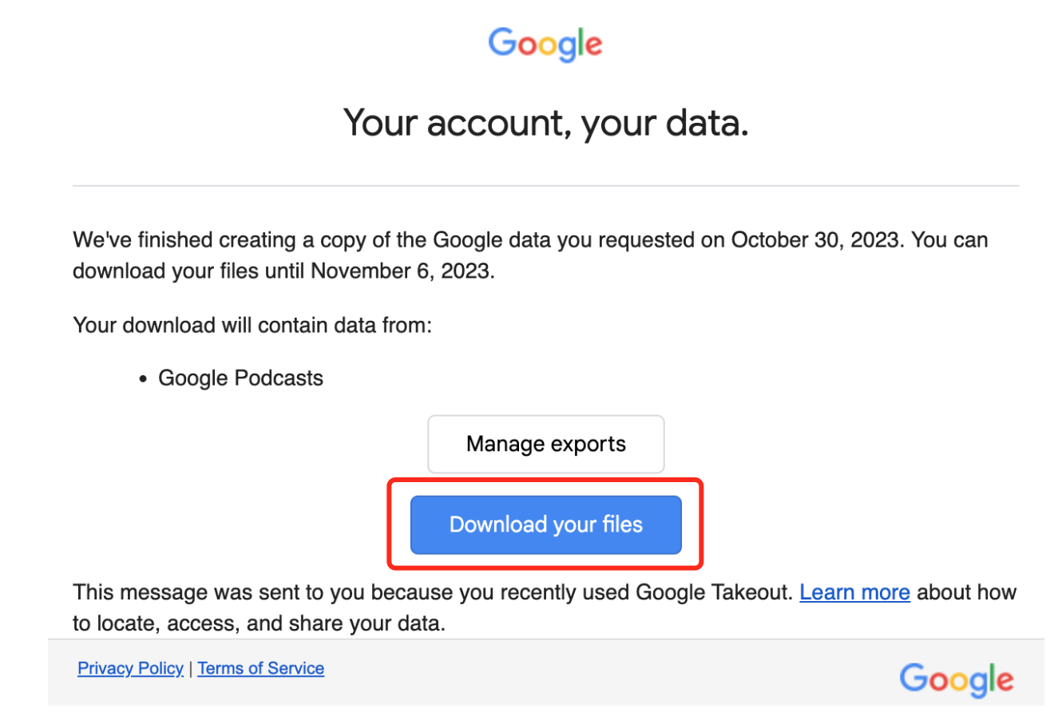Click the horizontal divider under the heading

click(546, 186)
